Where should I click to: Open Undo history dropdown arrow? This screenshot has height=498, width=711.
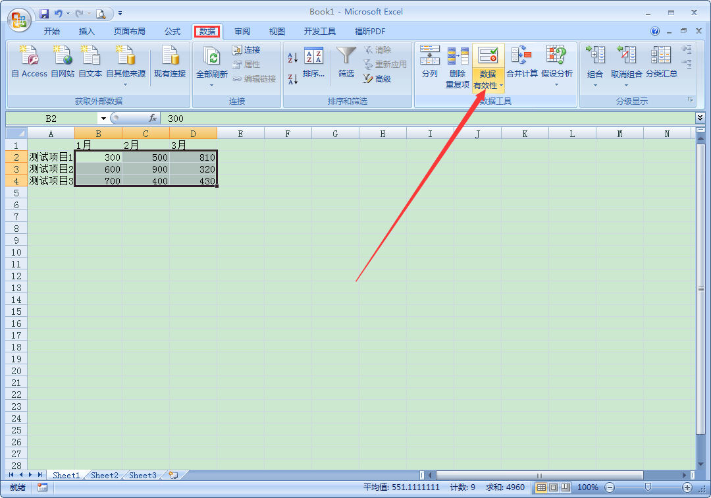click(68, 14)
